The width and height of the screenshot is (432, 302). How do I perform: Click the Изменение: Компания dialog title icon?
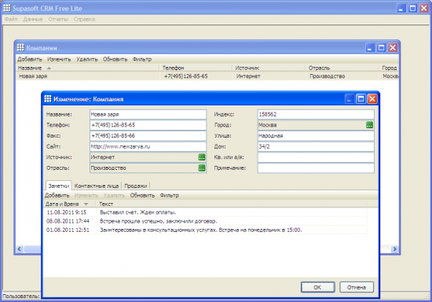coord(48,99)
